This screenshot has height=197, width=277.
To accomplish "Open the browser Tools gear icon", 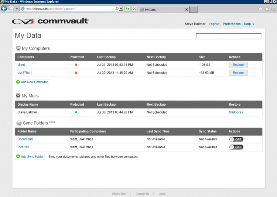I will 273,9.
